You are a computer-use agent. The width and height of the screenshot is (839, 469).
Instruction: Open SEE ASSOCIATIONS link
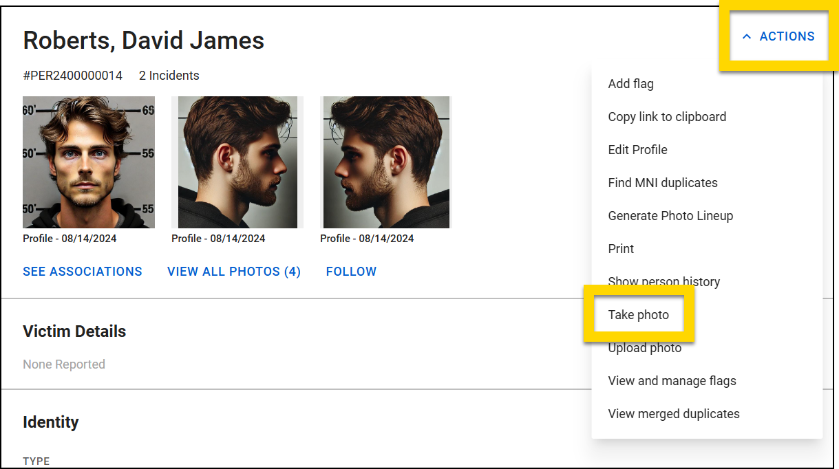82,271
